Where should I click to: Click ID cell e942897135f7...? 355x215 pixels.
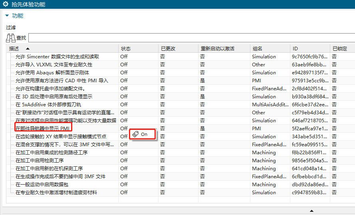pos(310,72)
